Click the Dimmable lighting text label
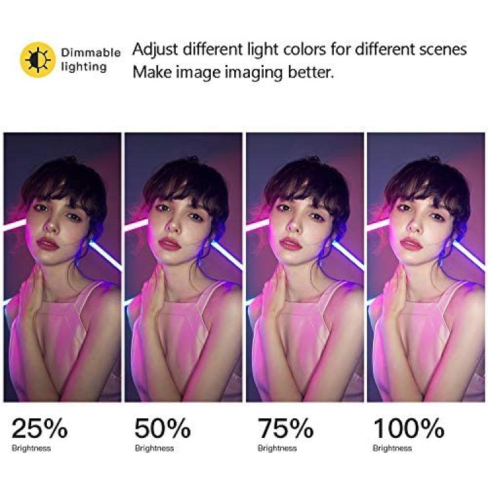This screenshot has width=488, height=488. coord(90,59)
